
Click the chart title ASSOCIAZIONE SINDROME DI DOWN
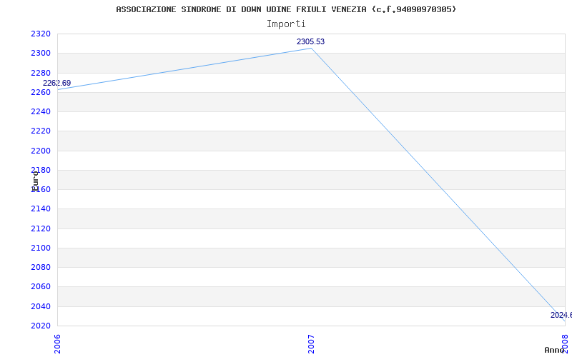tap(286, 9)
